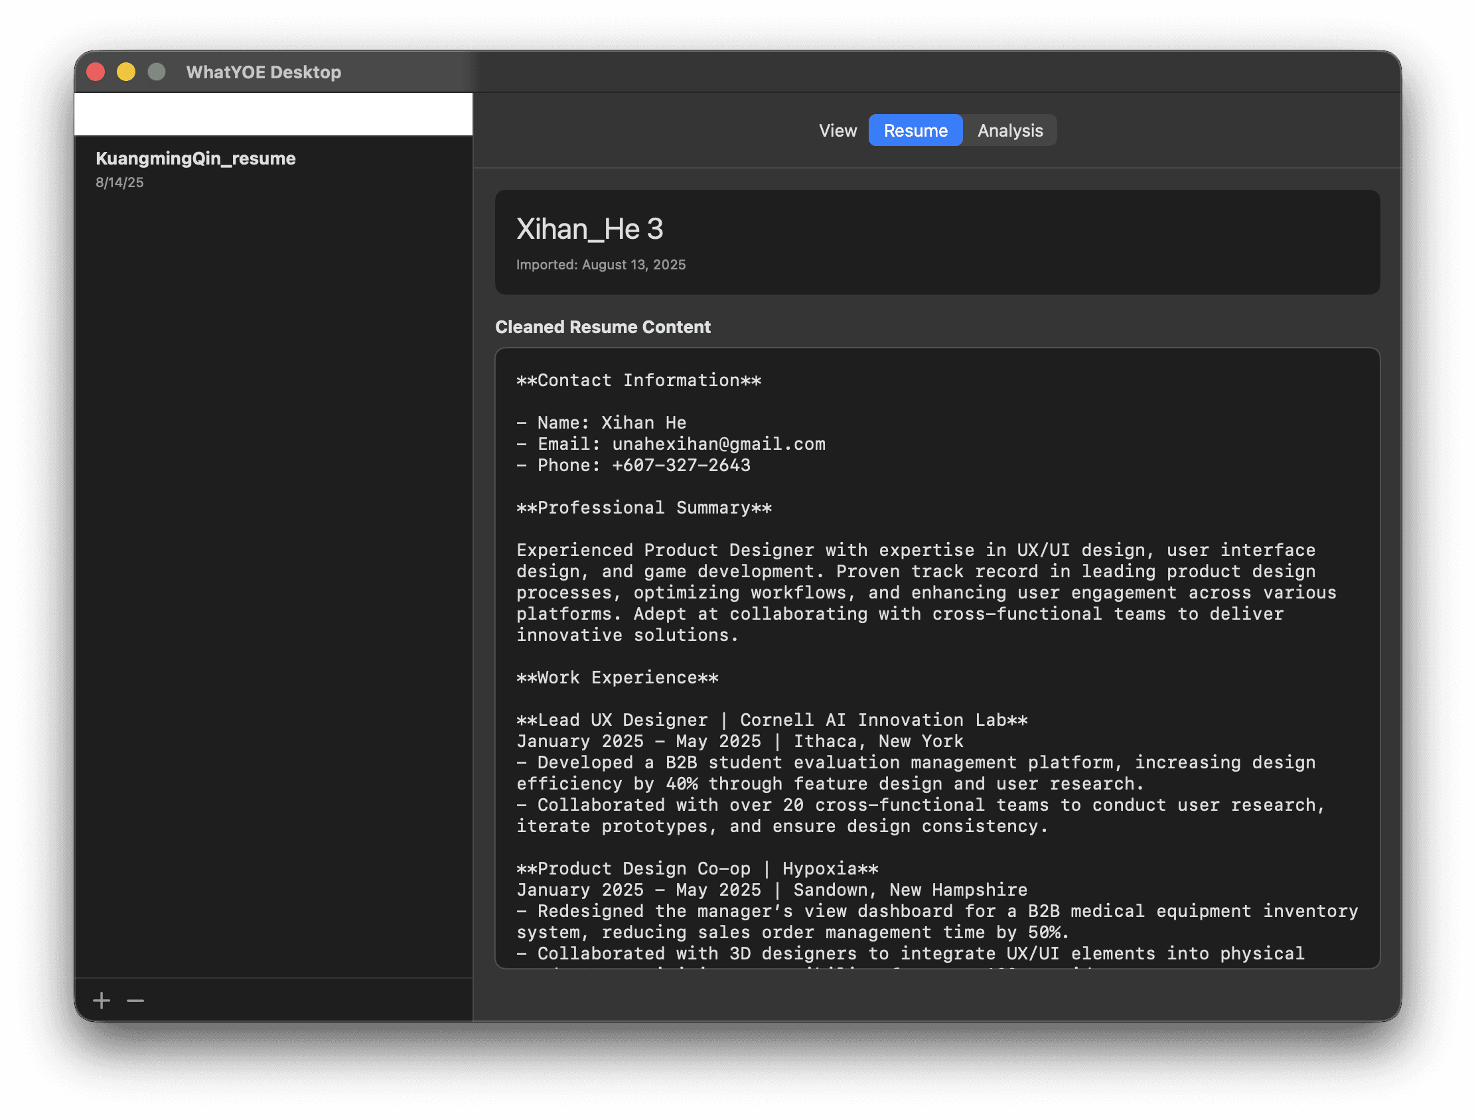Click the Work Experience heading in content
Screen dimensions: 1476x1120
pyautogui.click(x=617, y=677)
